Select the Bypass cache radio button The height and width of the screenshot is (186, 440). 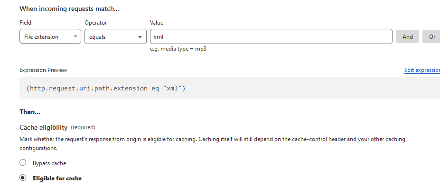pos(23,162)
